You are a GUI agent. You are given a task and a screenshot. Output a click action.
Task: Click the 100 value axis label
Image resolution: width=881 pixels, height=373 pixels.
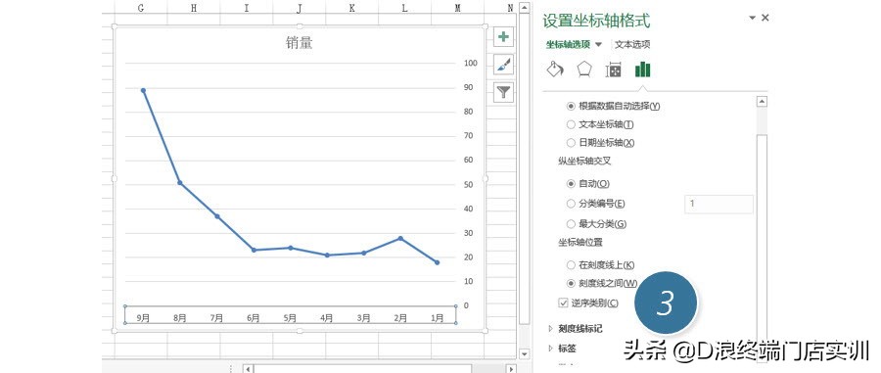tap(470, 63)
